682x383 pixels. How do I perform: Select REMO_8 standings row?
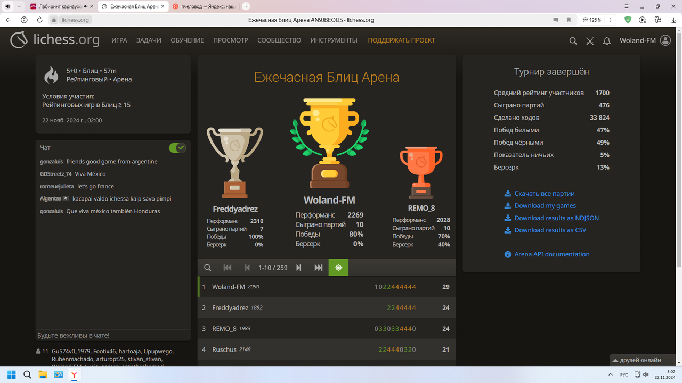point(327,329)
